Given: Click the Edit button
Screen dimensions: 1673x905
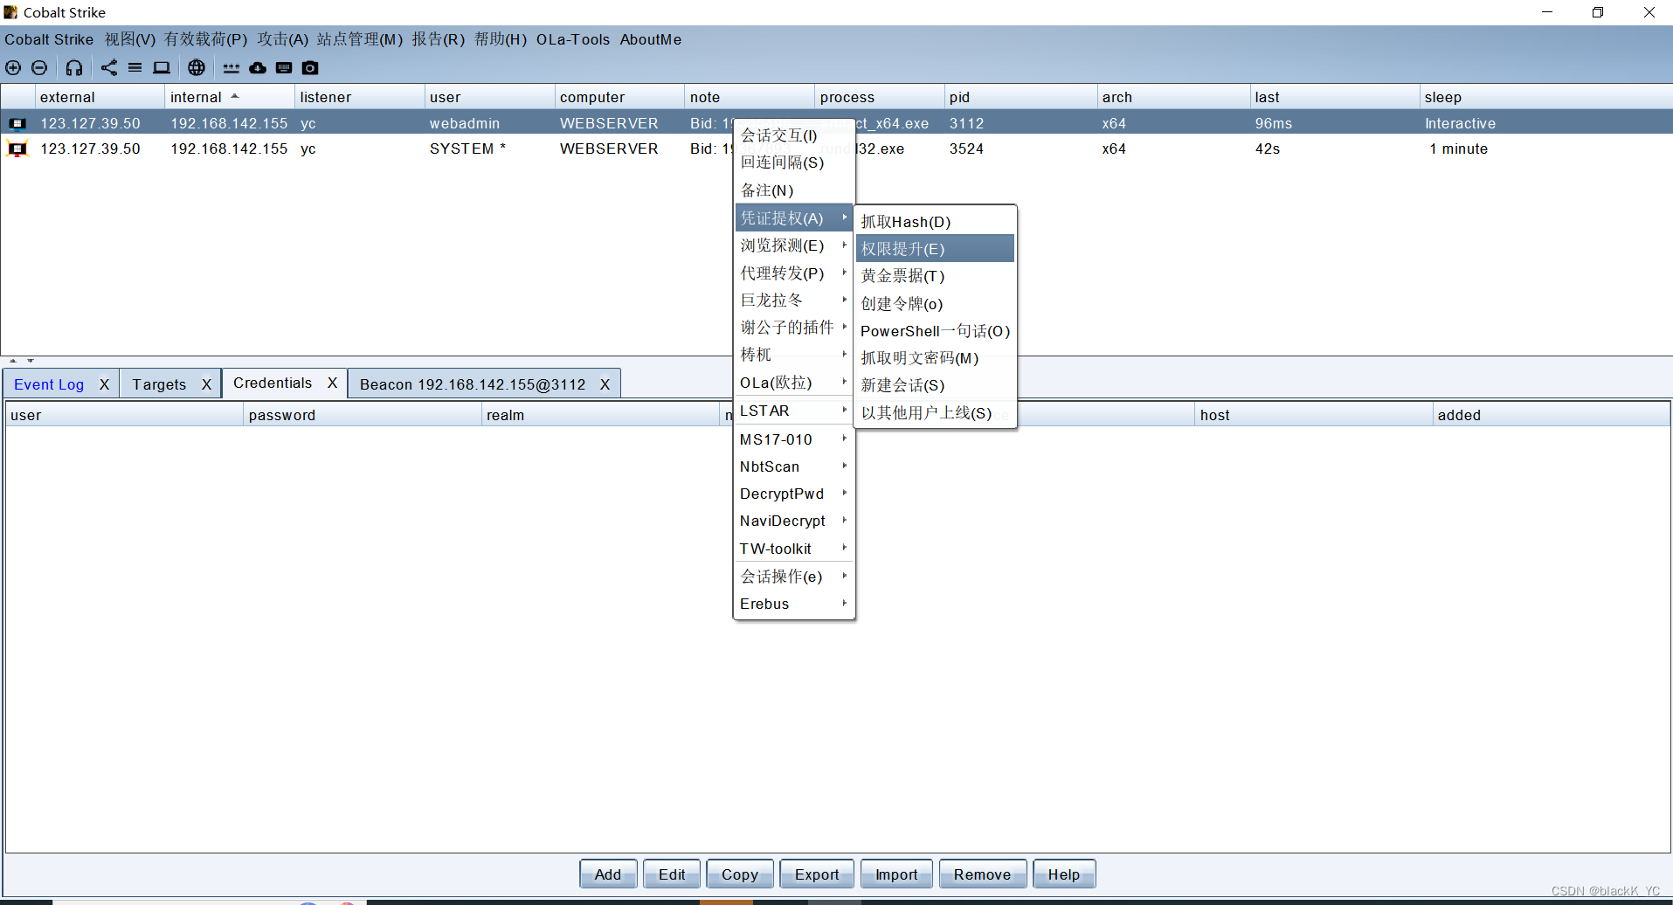Looking at the screenshot, I should click(x=672, y=874).
